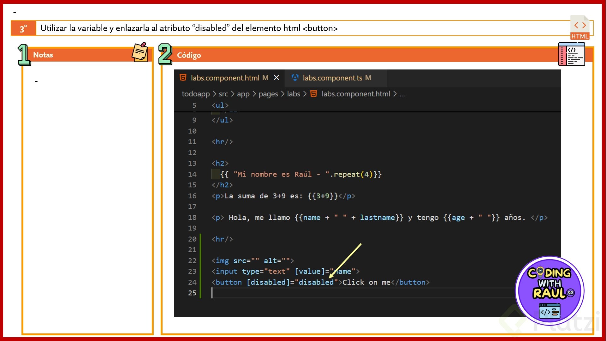Screen dimensions: 606x341
Task: Click the HTML5 icon in the breadcrumb path
Action: (x=313, y=94)
